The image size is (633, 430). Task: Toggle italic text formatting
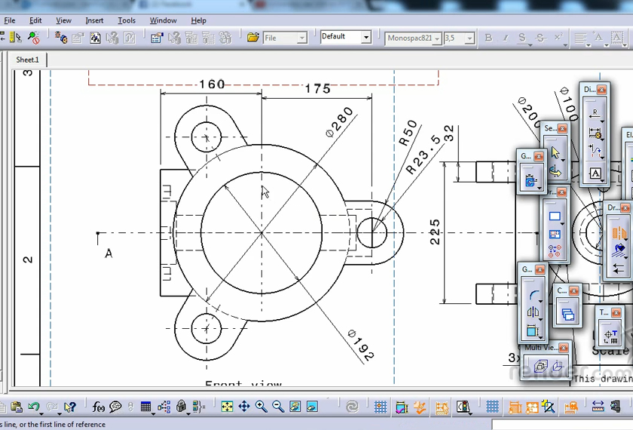(505, 38)
